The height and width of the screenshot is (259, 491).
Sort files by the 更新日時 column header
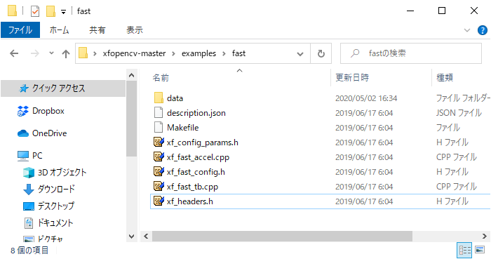tap(352, 77)
